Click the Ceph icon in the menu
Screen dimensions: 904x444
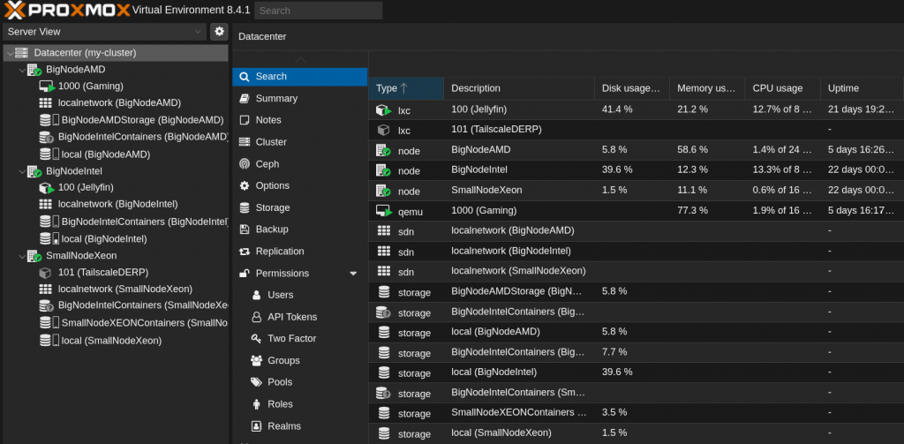245,164
